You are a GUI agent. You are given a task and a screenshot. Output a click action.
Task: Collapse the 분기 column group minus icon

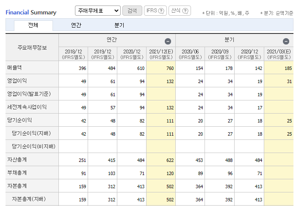[286, 41]
